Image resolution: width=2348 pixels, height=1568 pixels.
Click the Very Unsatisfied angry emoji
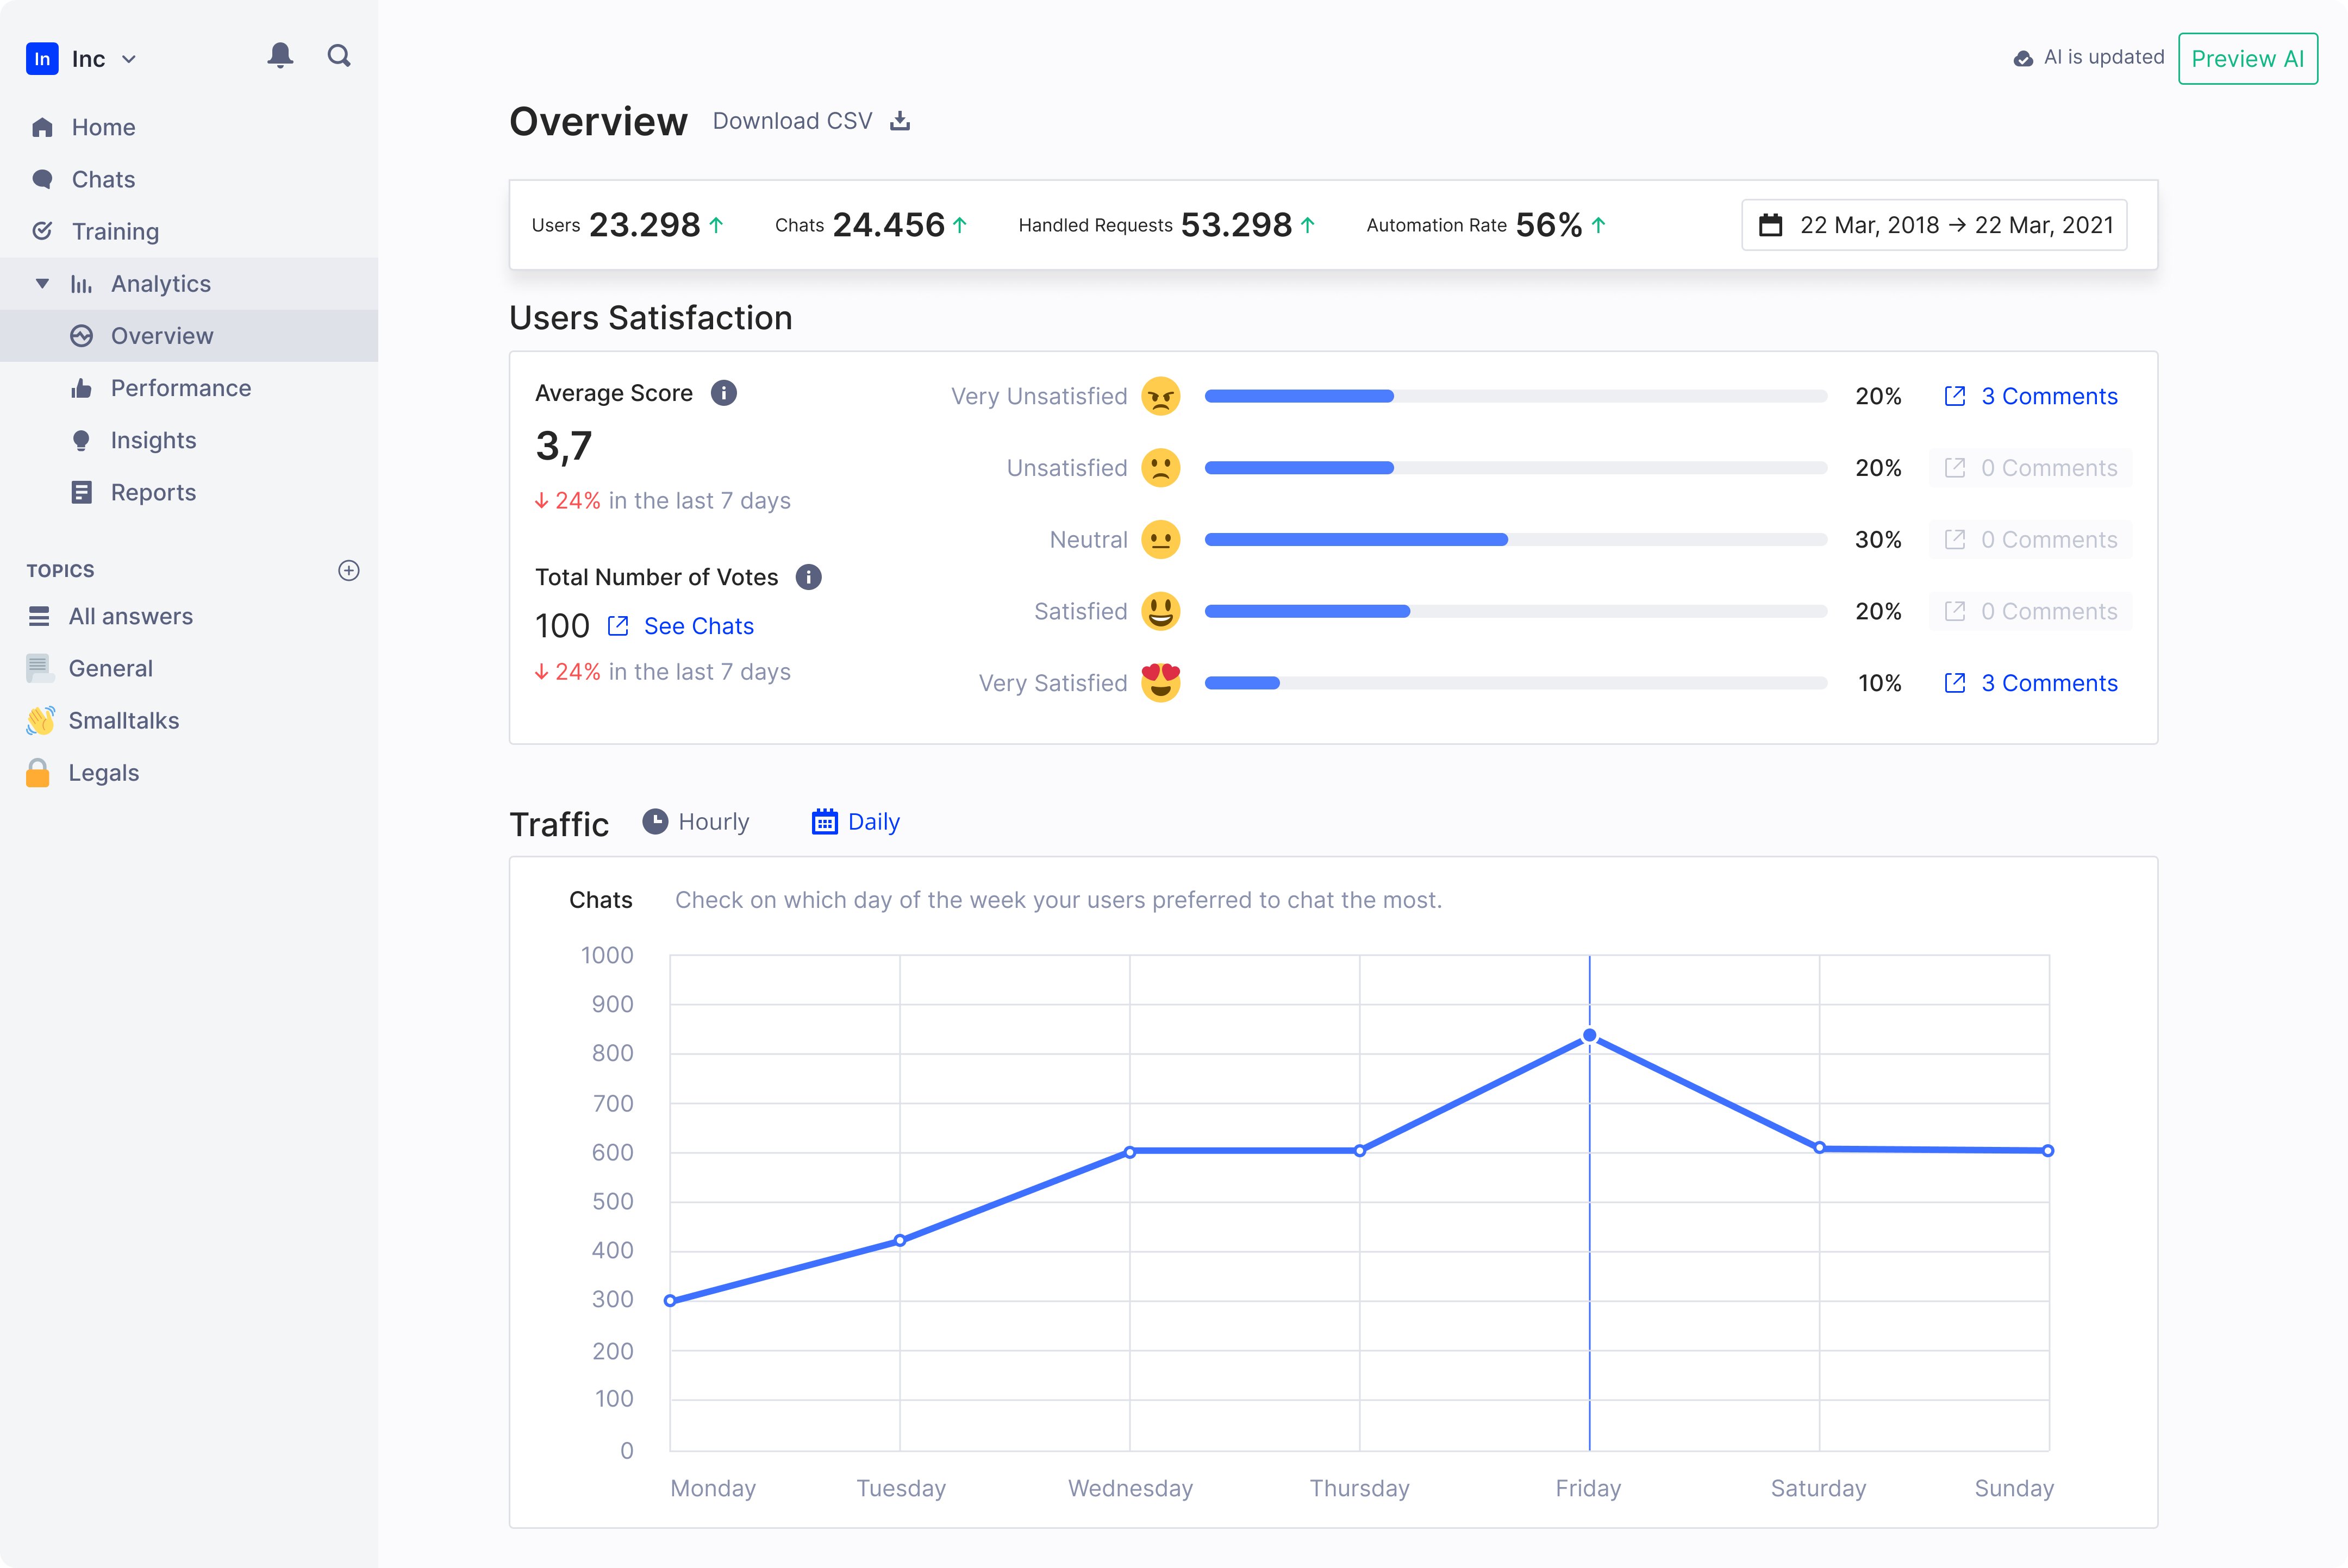pos(1160,396)
